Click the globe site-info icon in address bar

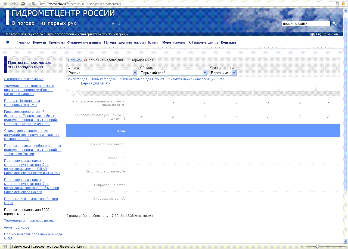click(33, 4)
